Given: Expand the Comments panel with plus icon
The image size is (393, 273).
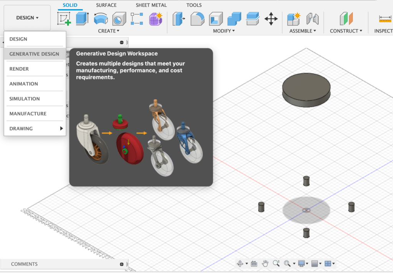Looking at the screenshot, I should coord(122,264).
